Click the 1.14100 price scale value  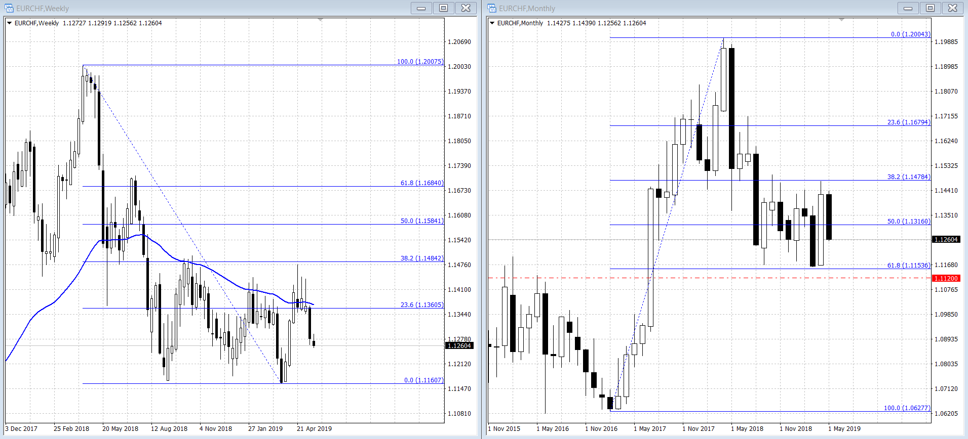459,289
